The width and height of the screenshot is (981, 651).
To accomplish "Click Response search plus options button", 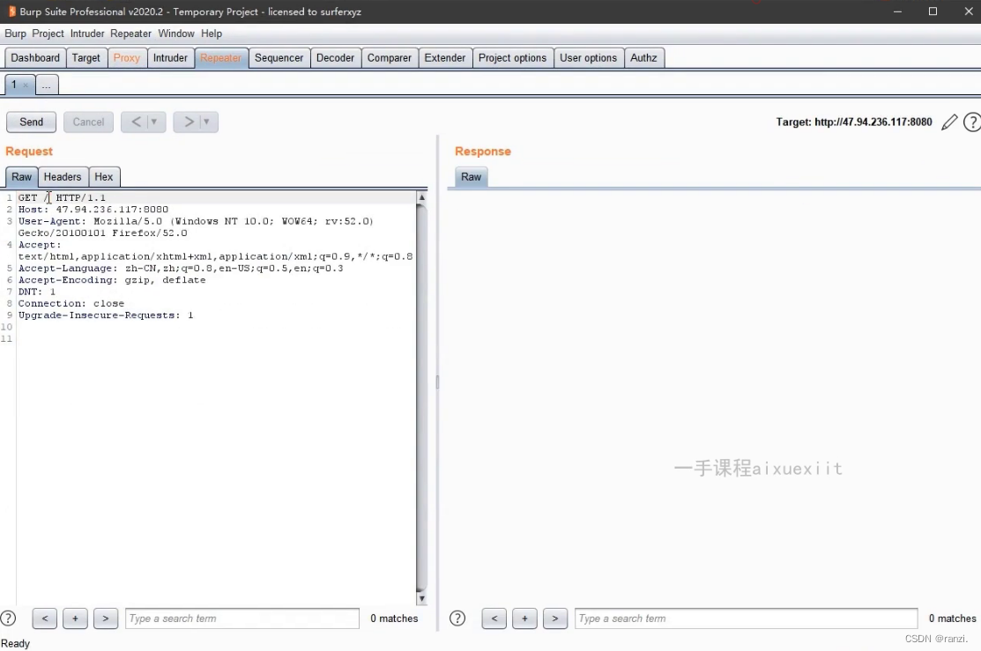I will (524, 618).
